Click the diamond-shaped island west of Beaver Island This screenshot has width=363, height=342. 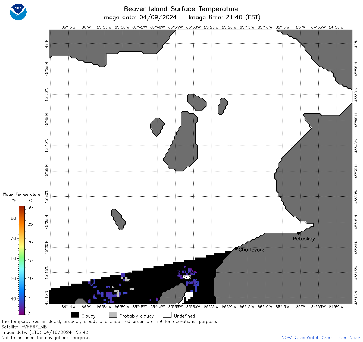pyautogui.click(x=158, y=127)
